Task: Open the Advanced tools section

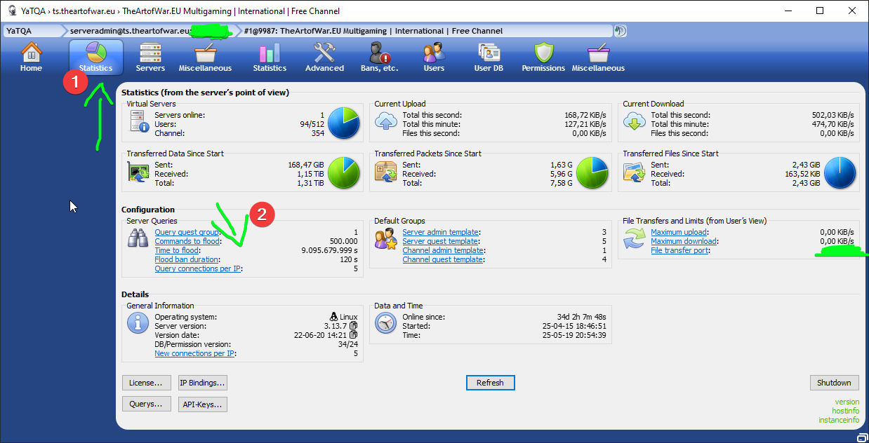Action: coord(324,57)
